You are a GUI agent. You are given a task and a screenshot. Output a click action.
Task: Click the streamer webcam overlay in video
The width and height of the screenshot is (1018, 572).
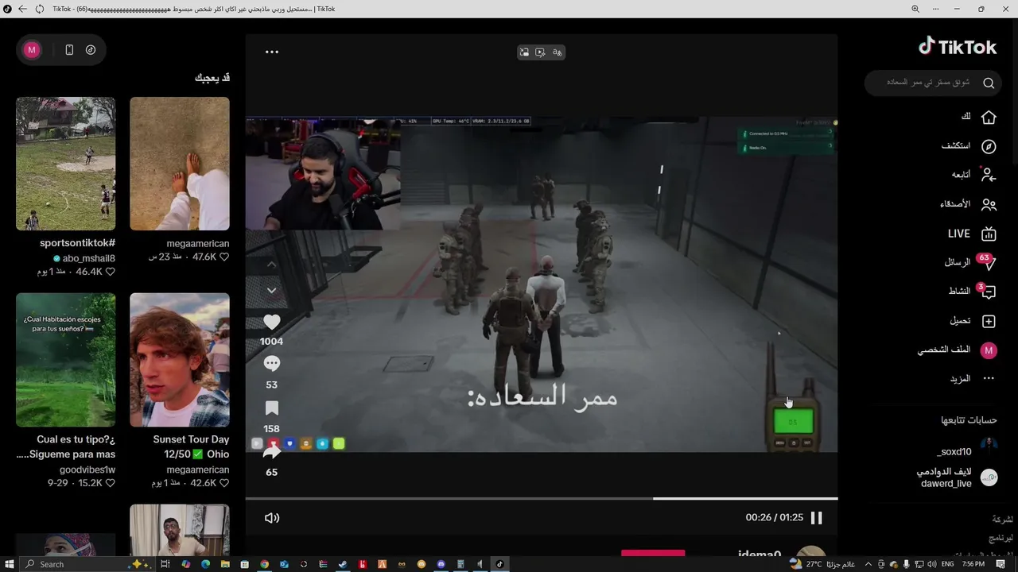(323, 174)
